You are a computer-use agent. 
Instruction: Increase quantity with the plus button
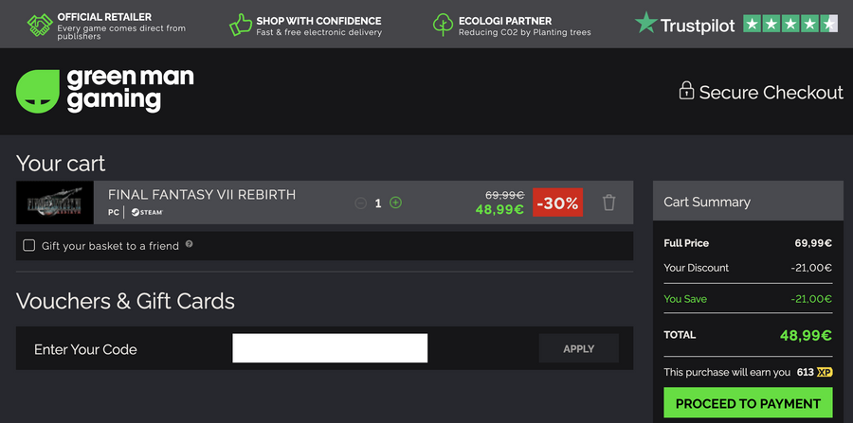click(396, 203)
